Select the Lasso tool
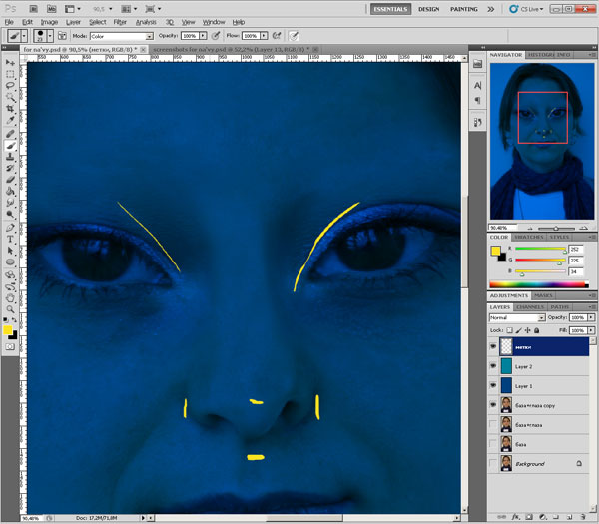Screen dimensions: 599x524 [x=10, y=85]
